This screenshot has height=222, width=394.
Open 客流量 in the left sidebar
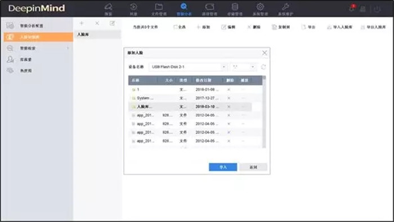[38, 60]
